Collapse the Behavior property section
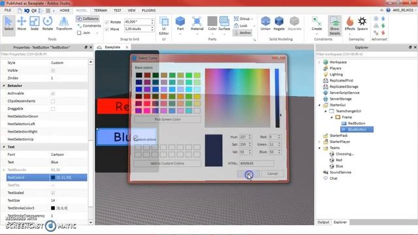Screen dimensions: 418x235 4,86
